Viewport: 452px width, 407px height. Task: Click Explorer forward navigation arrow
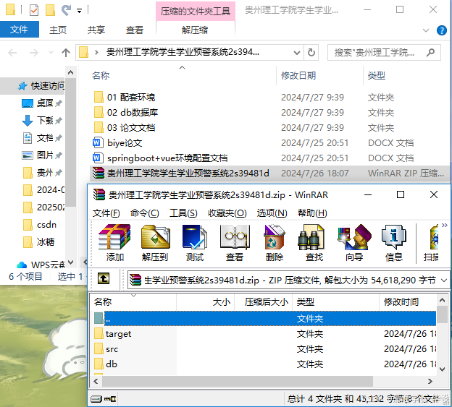[x=34, y=53]
